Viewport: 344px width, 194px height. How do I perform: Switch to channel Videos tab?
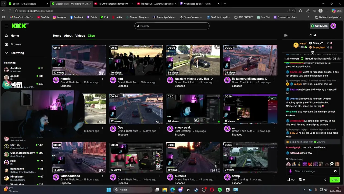point(80,36)
